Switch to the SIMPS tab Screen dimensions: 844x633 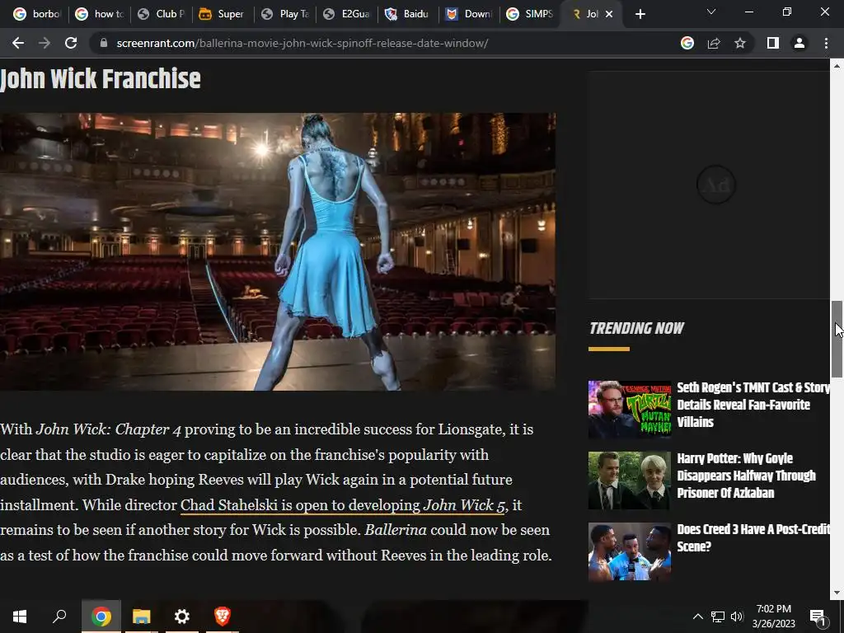(532, 14)
